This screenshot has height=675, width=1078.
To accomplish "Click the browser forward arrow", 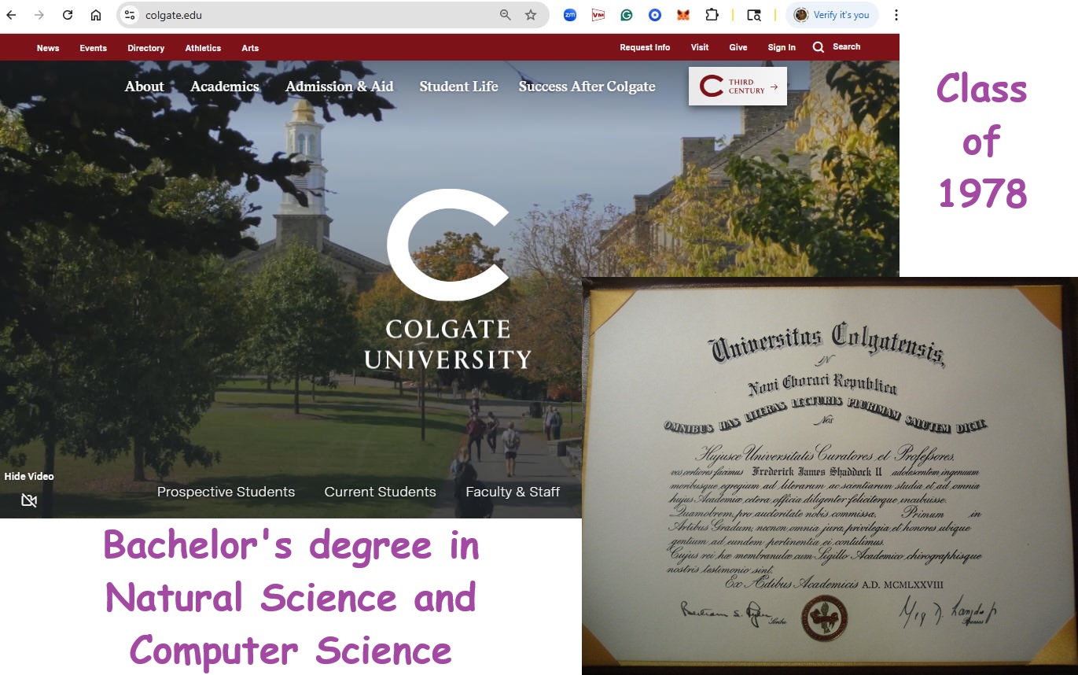I will 39,15.
